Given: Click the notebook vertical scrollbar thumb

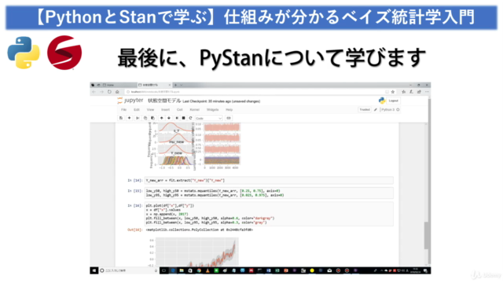Looking at the screenshot, I should (426, 235).
